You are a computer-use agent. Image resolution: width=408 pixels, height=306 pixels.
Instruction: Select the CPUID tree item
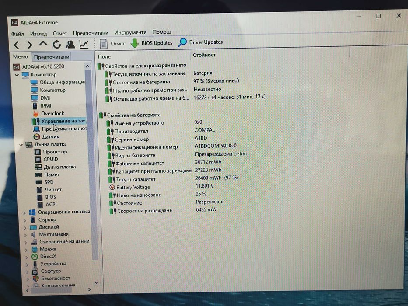[x=47, y=159]
